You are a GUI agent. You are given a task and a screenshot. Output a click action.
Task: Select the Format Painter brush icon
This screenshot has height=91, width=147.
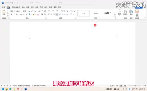tap(8, 16)
